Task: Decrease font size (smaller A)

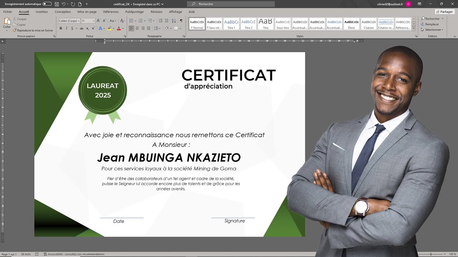Action: point(104,21)
